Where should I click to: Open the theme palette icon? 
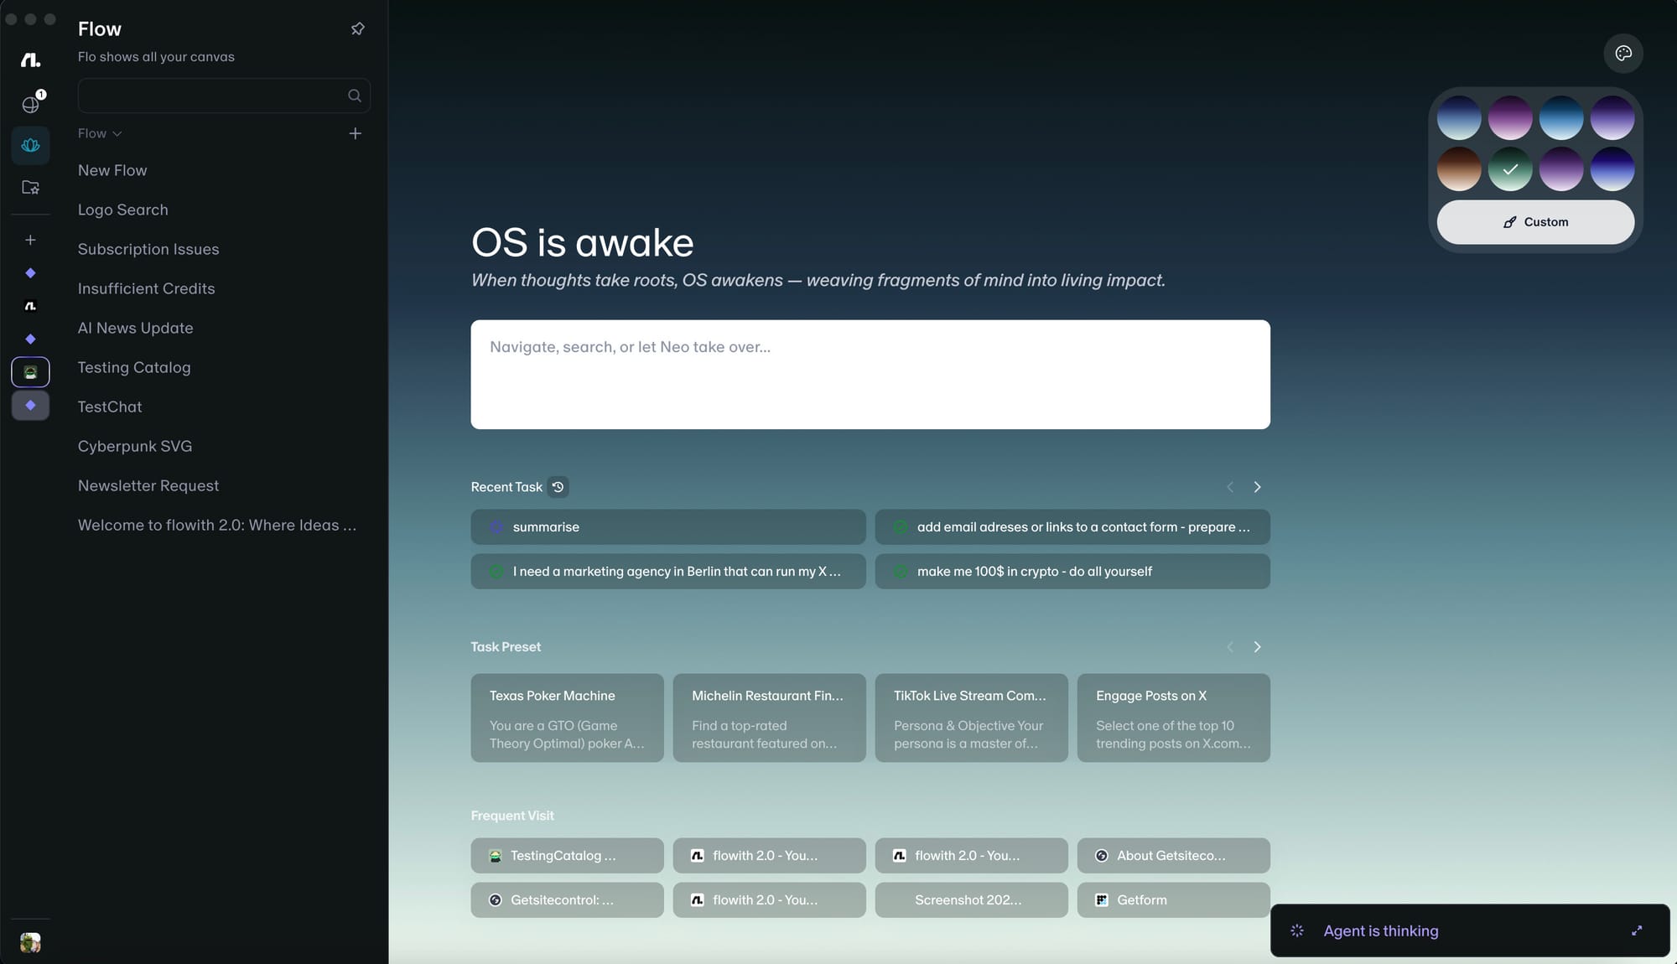point(1622,54)
